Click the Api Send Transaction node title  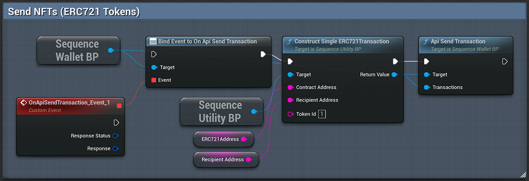[457, 42]
